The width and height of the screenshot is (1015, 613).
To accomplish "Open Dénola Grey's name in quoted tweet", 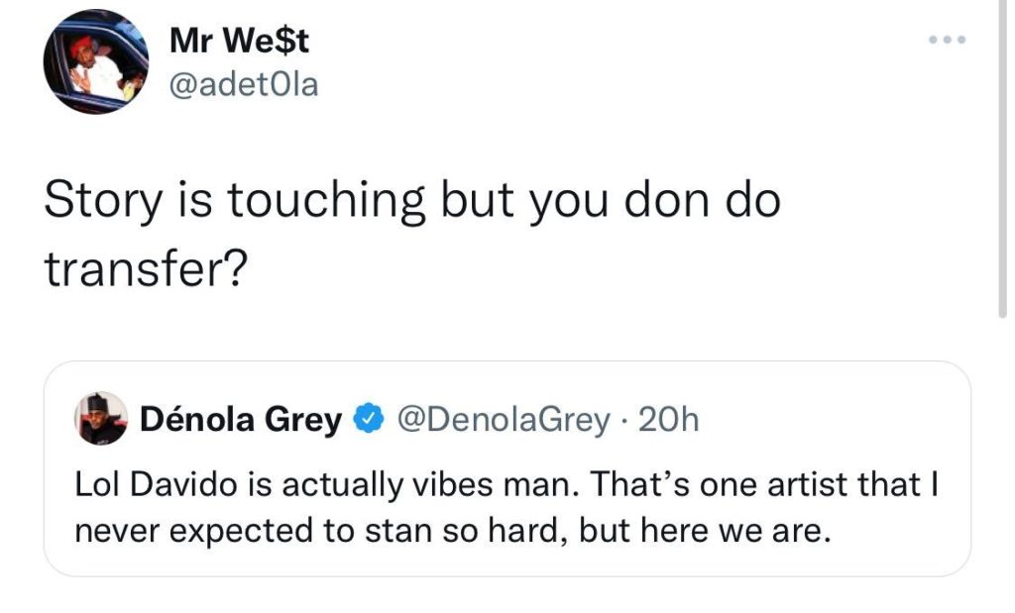I will 241,420.
